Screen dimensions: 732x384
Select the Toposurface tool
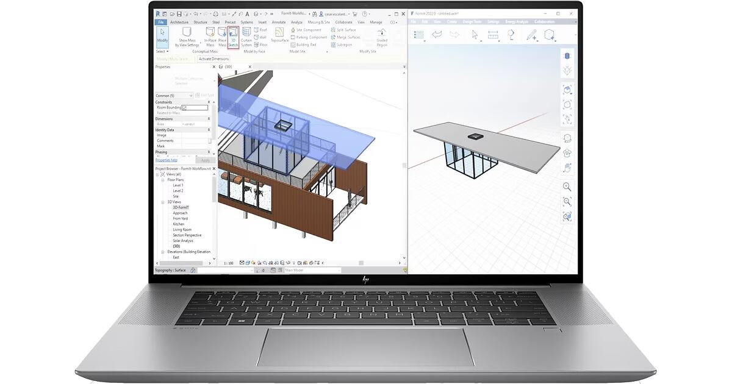(279, 35)
